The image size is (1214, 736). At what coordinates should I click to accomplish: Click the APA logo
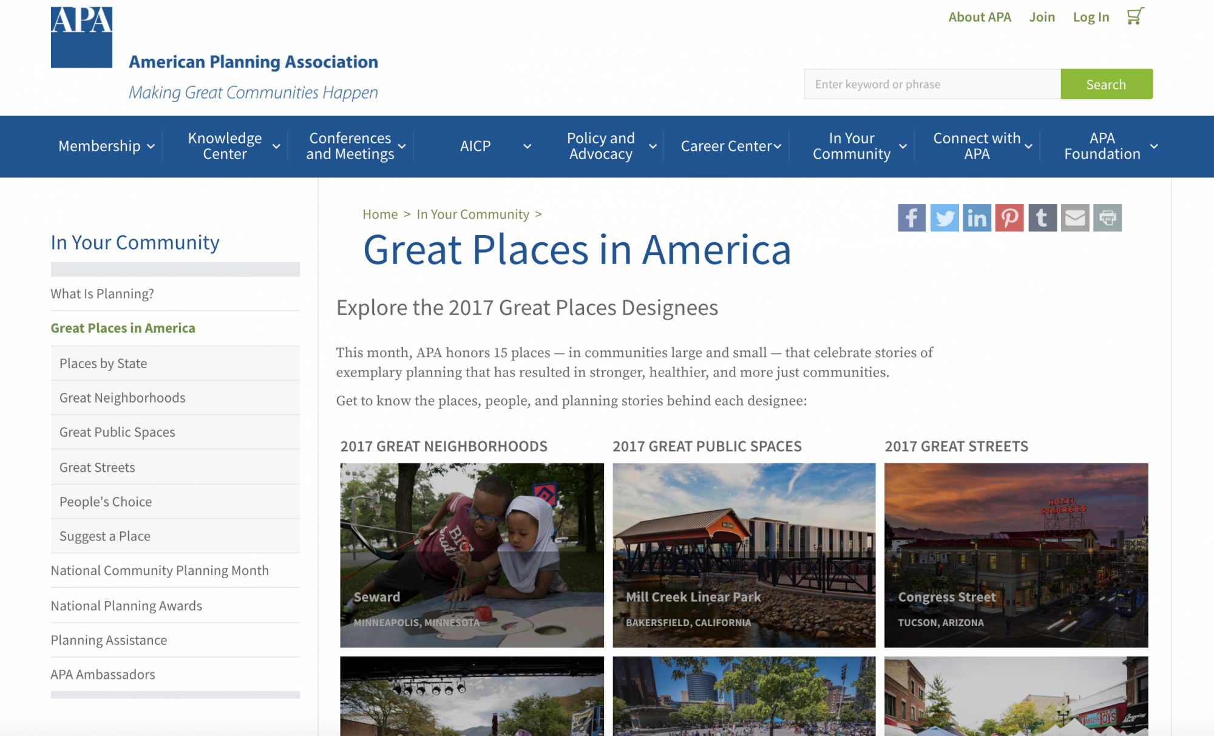coord(81,37)
